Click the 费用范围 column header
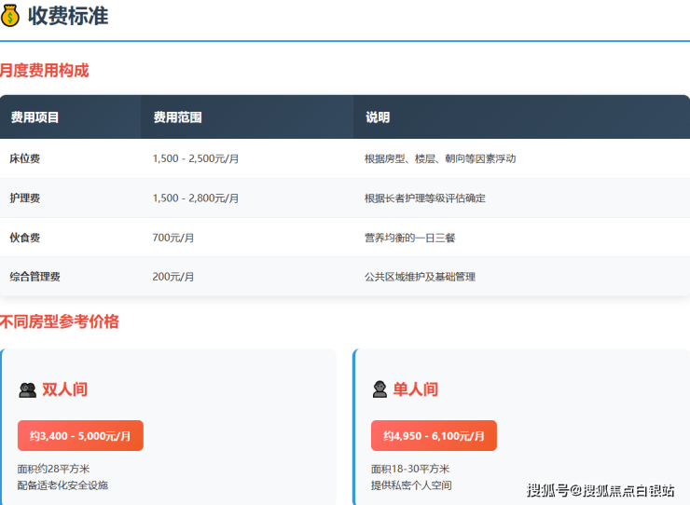This screenshot has width=690, height=505. [177, 117]
